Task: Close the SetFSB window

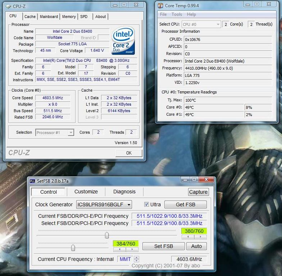Action: (206, 179)
